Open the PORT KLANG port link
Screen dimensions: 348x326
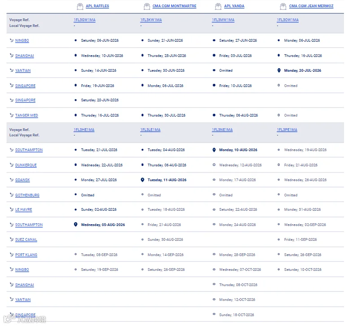tap(26, 255)
